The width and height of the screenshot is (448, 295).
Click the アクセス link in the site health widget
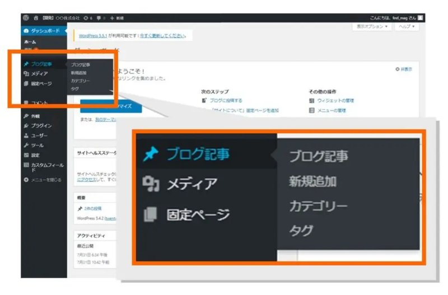(x=86, y=179)
